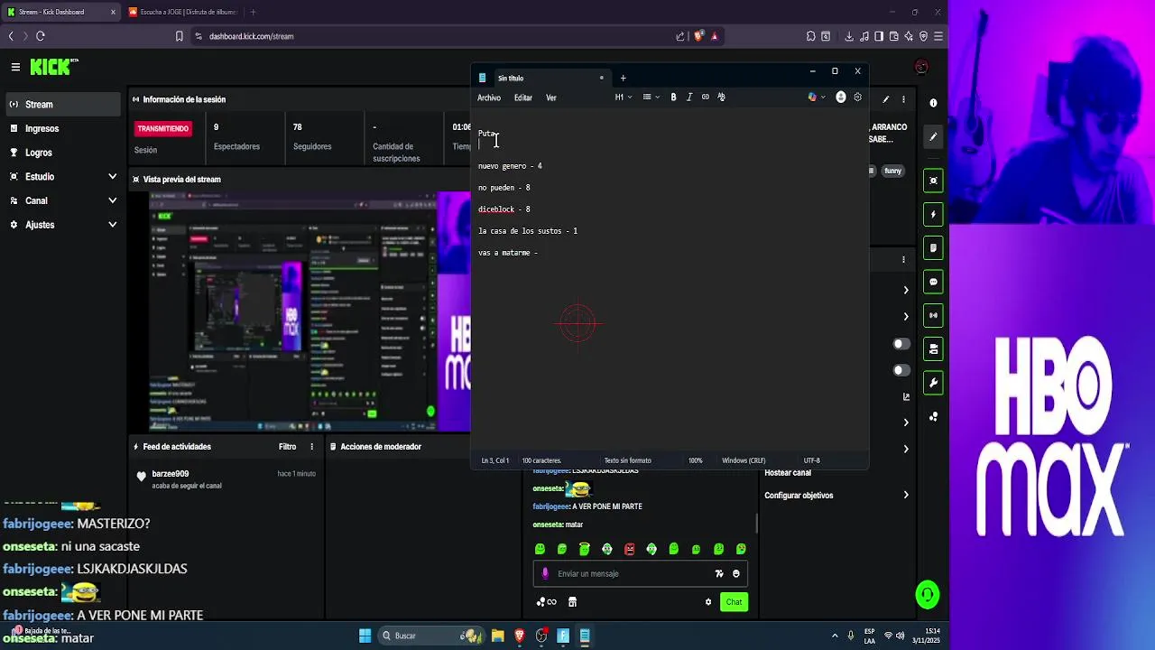The width and height of the screenshot is (1155, 650).
Task: Click the pencil edit icon in right toolbar
Action: click(934, 136)
